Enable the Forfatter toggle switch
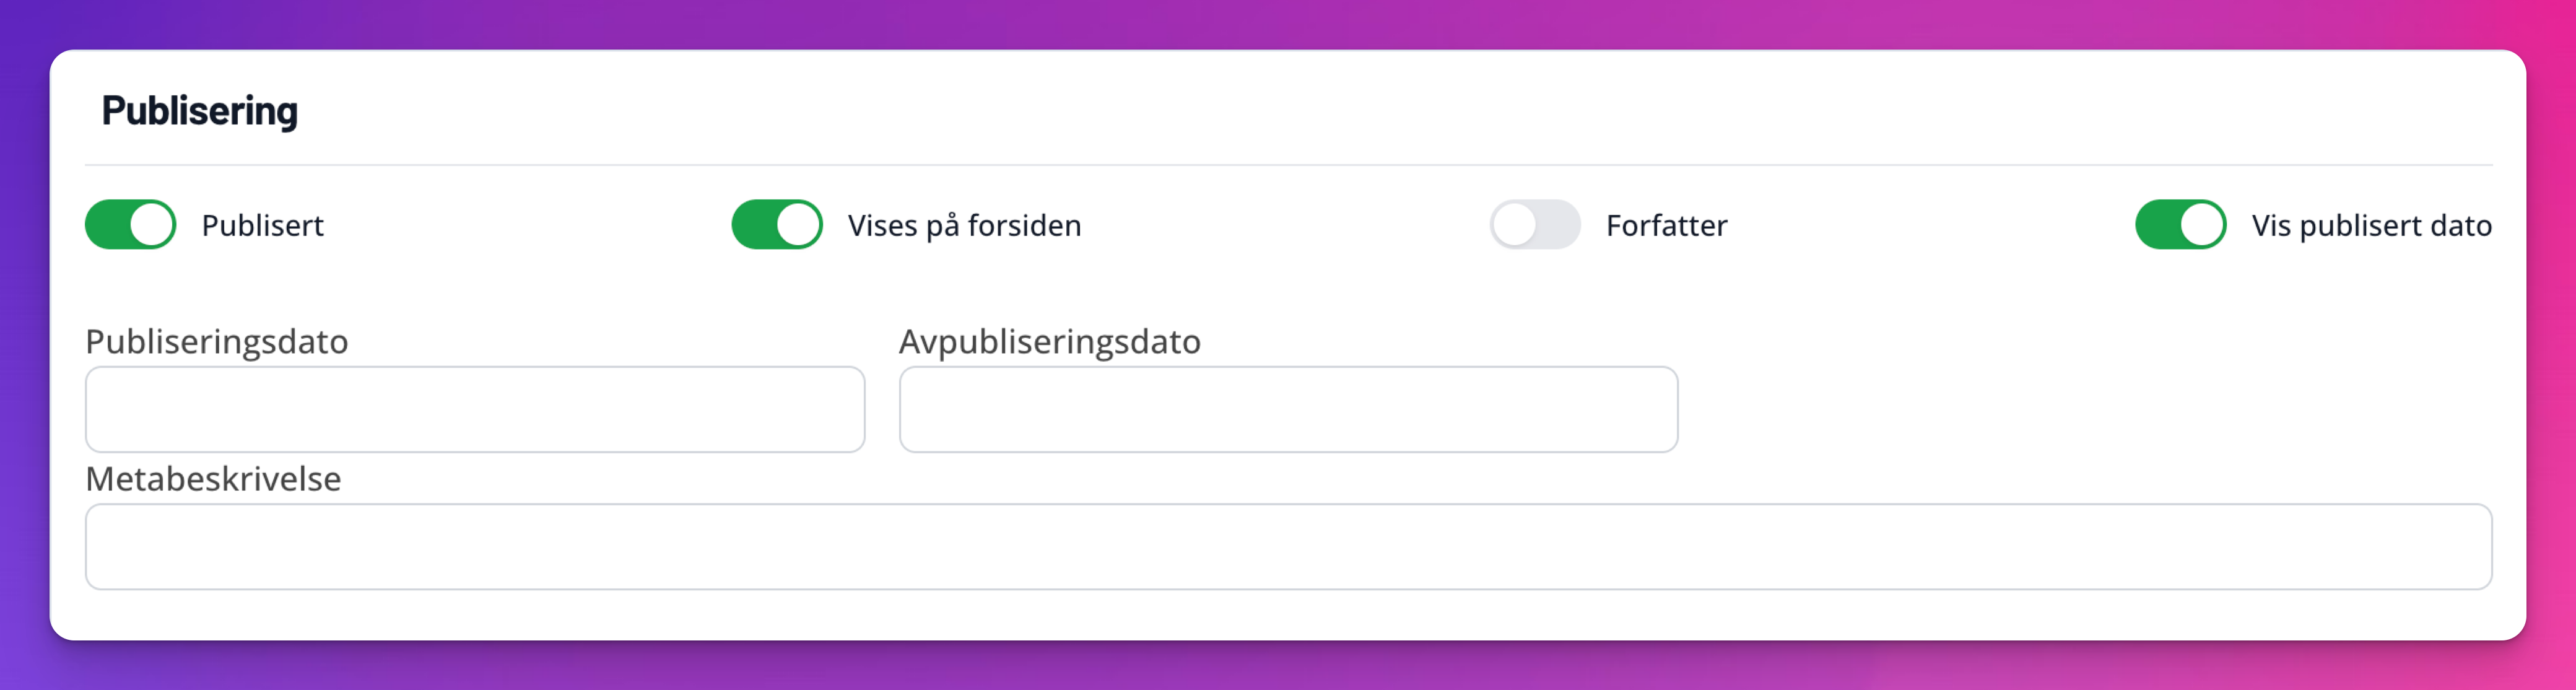2576x690 pixels. [x=1534, y=224]
